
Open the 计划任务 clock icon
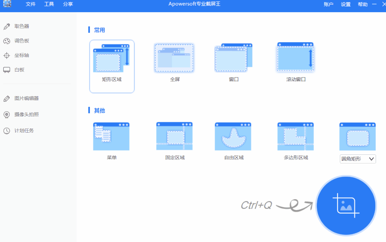point(7,130)
